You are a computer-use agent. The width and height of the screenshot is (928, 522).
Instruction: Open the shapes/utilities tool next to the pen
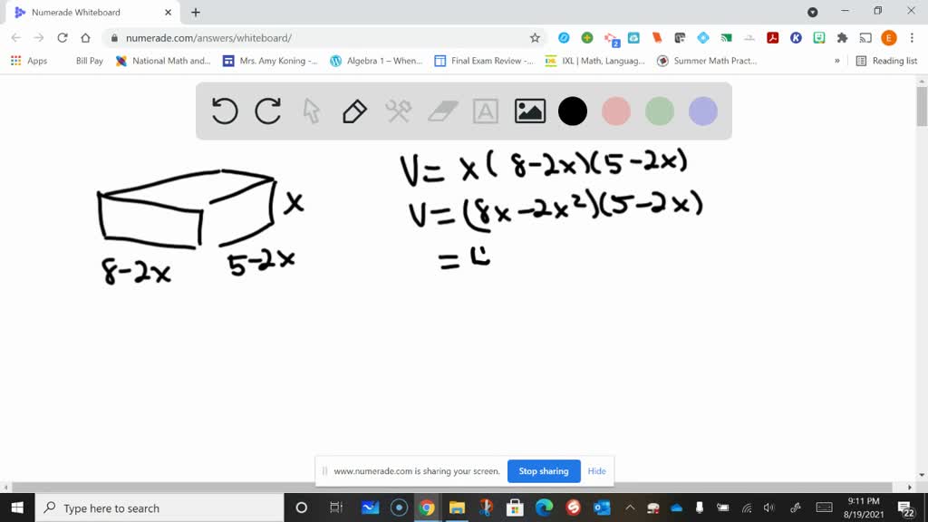pyautogui.click(x=399, y=111)
